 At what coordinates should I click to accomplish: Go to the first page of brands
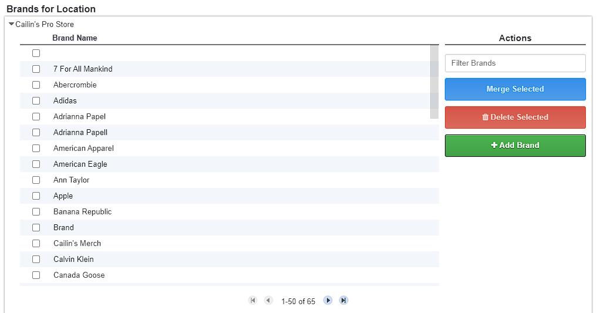252,301
